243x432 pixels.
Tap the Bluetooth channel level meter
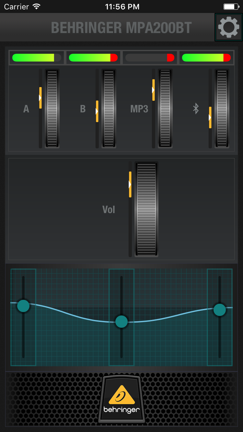click(x=206, y=58)
